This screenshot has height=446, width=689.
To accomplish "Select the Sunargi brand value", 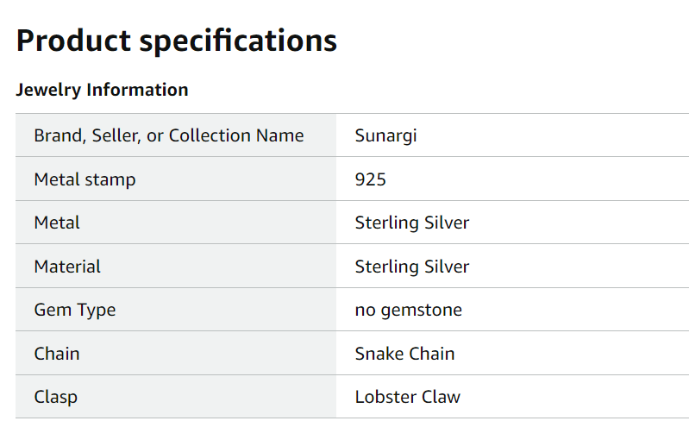I will click(x=385, y=135).
